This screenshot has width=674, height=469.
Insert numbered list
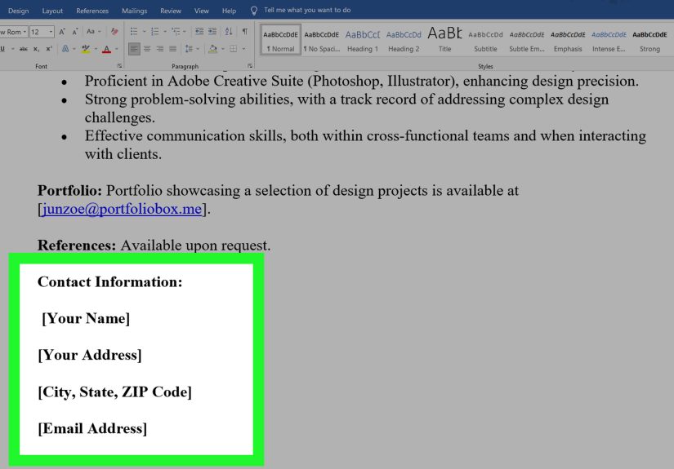tap(155, 32)
